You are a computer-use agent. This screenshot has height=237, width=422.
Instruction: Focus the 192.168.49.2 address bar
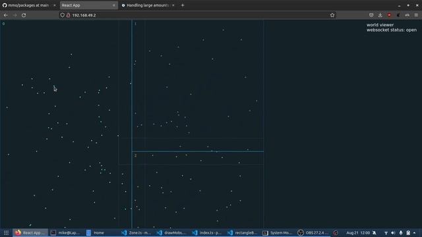[198, 15]
